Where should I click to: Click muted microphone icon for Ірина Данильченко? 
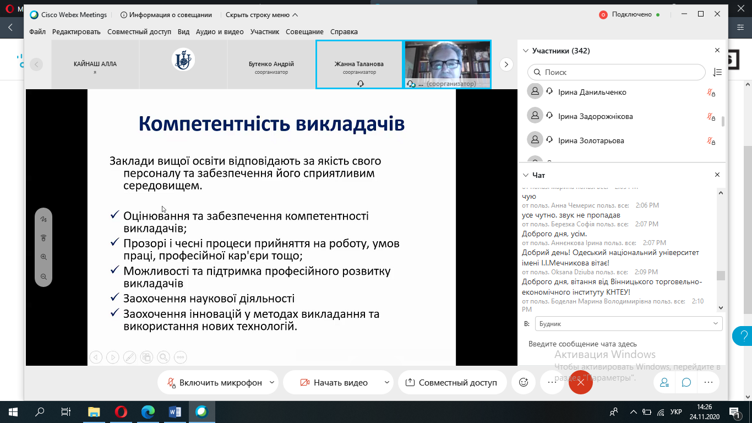click(x=711, y=93)
